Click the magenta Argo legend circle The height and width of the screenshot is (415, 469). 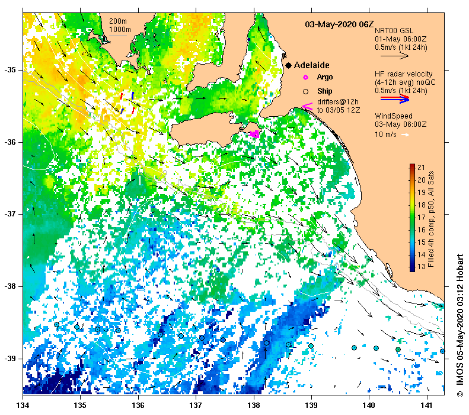[x=306, y=78]
